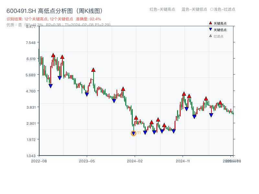This screenshot has height=194, width=259.
Task: Click the y-axis value 6.619
Action: point(31,59)
